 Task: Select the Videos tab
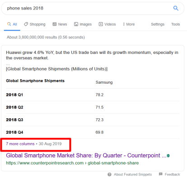click(107, 24)
